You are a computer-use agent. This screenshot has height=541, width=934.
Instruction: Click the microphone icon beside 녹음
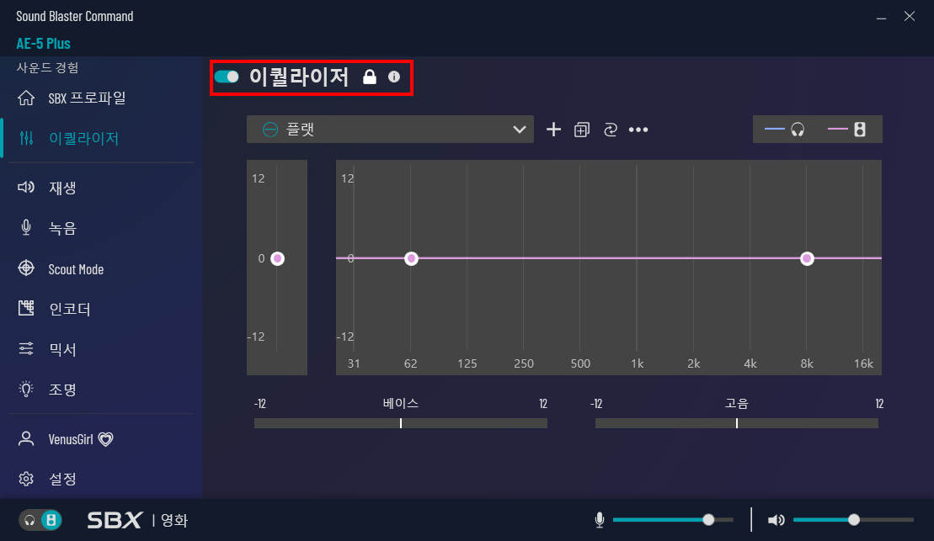pos(26,227)
